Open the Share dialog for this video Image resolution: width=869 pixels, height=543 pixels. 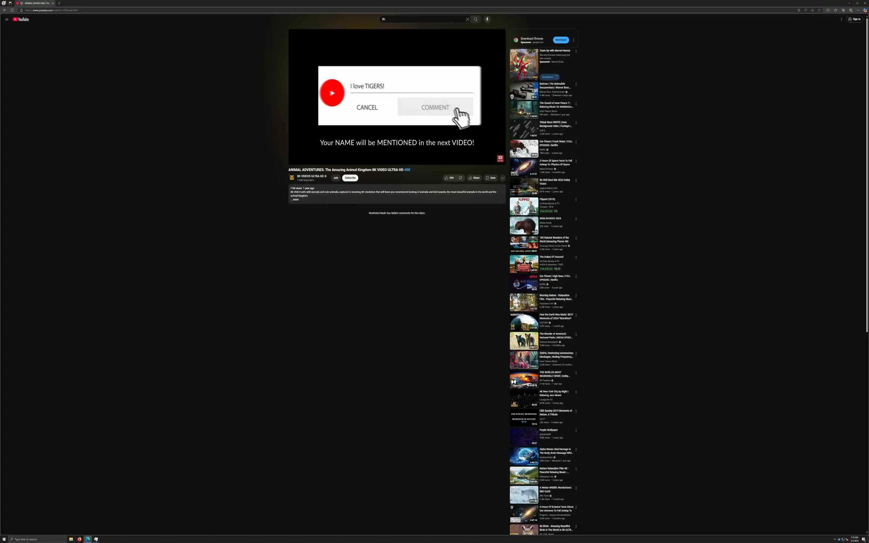474,178
